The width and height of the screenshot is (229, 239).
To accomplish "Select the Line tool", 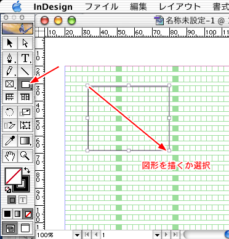I will coord(25,71).
